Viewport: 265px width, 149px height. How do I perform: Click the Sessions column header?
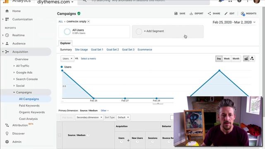[153, 138]
